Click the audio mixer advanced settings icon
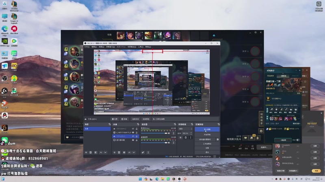 coord(143,152)
